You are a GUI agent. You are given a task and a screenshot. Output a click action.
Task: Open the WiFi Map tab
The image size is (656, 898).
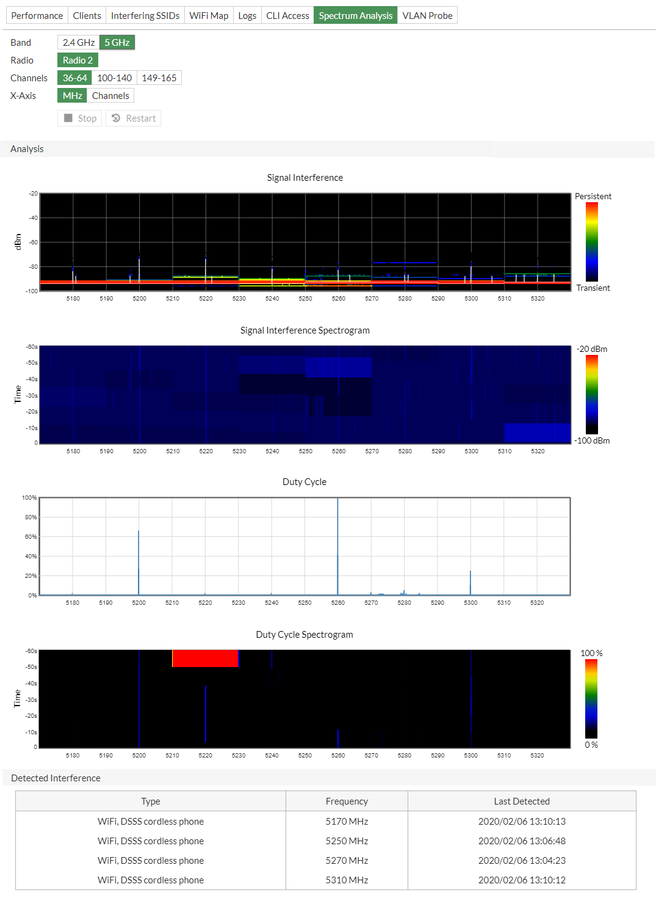click(x=209, y=15)
